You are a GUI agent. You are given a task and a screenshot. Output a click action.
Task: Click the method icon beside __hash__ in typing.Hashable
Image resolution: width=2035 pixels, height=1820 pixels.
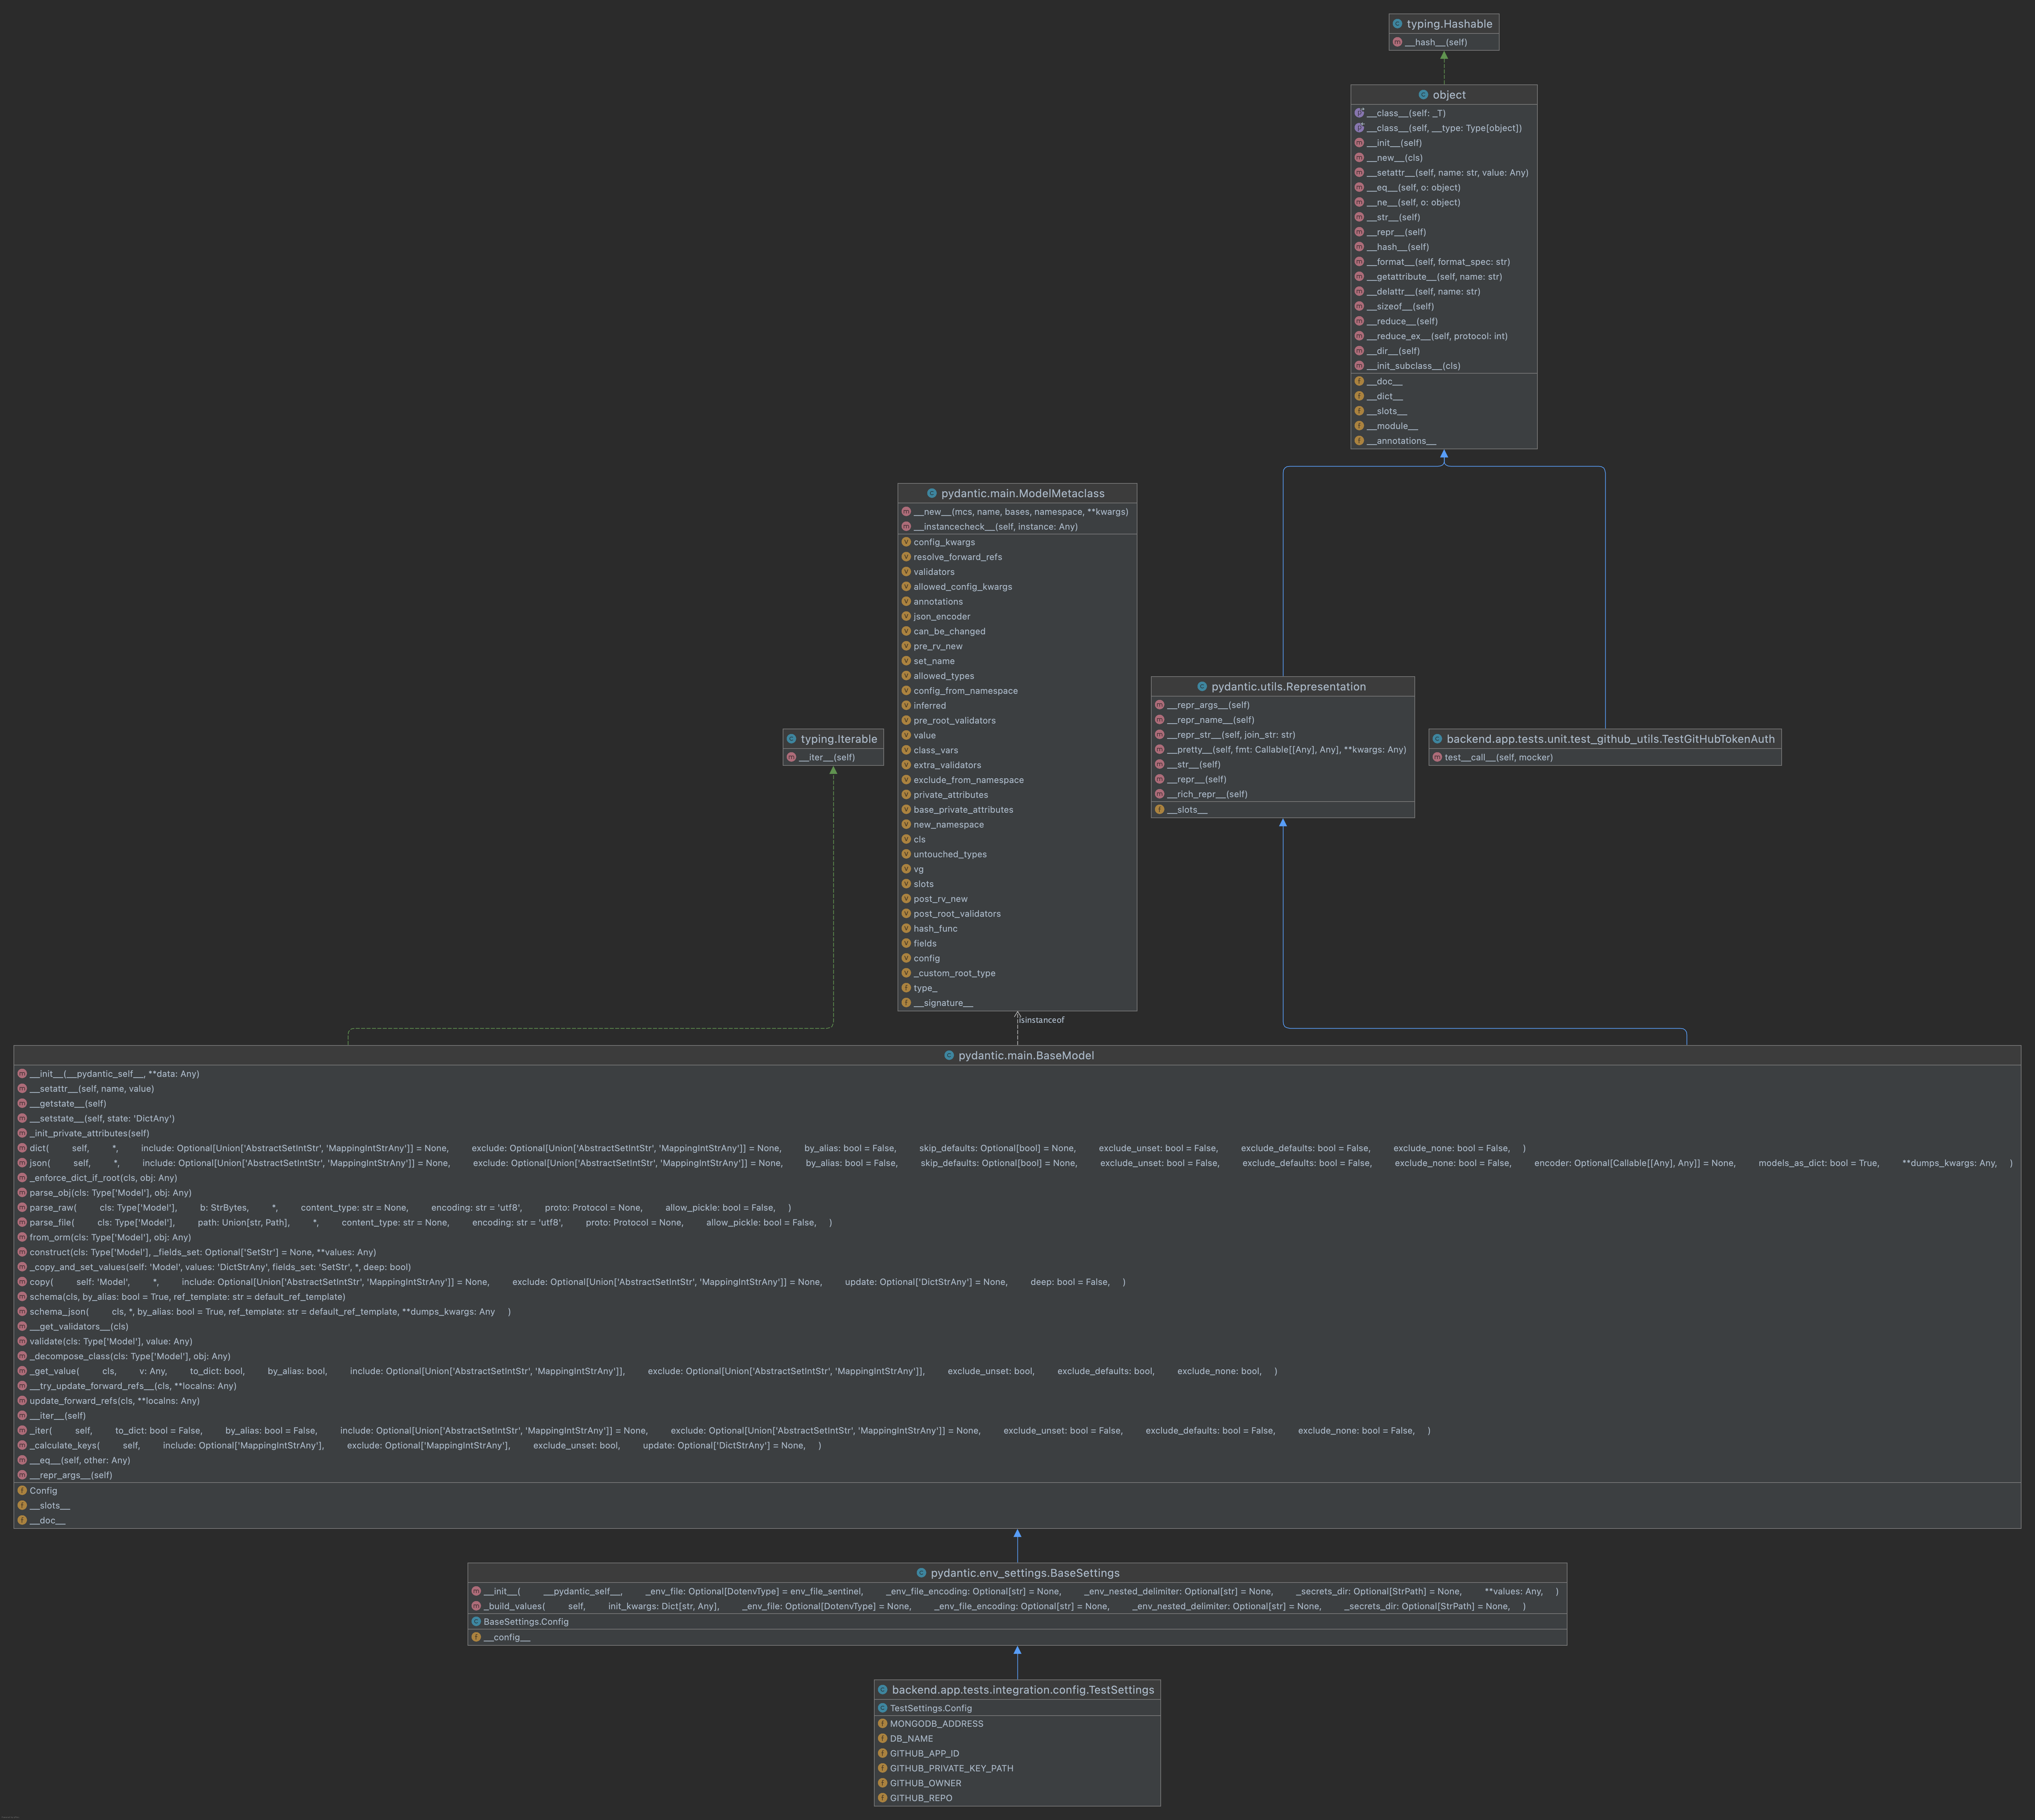click(x=1397, y=42)
